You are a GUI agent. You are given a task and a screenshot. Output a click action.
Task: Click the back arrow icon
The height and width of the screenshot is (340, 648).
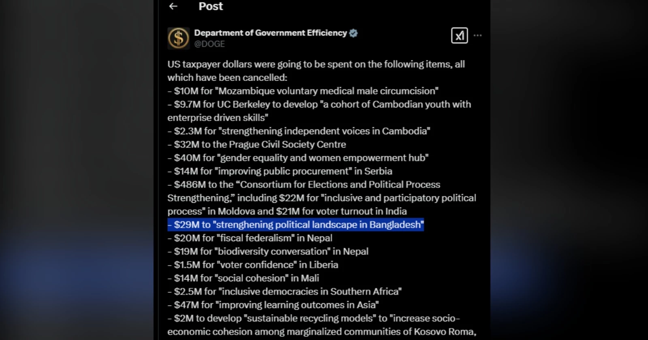pyautogui.click(x=173, y=6)
